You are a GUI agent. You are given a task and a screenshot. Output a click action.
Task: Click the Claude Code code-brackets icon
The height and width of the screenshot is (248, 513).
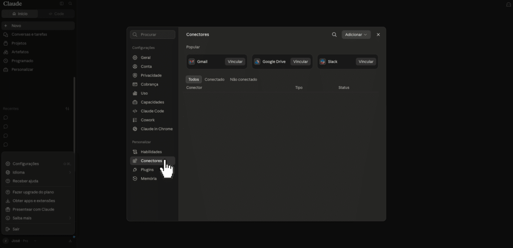coord(135,111)
